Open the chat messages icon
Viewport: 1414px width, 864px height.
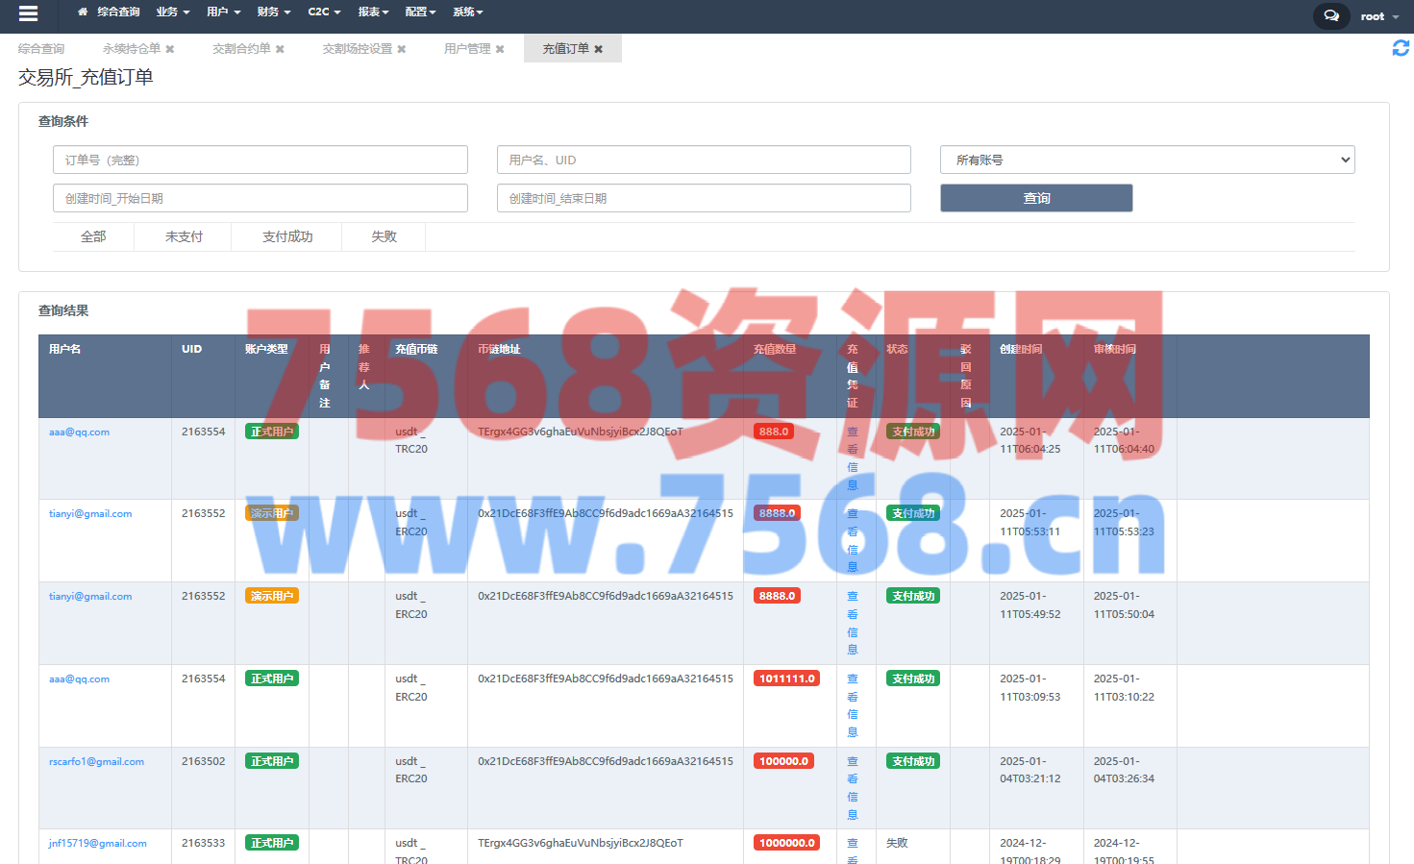pos(1330,16)
